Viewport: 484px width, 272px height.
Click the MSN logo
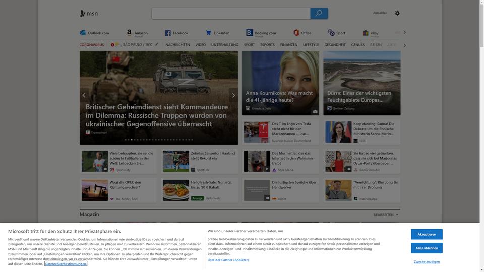[x=89, y=13]
